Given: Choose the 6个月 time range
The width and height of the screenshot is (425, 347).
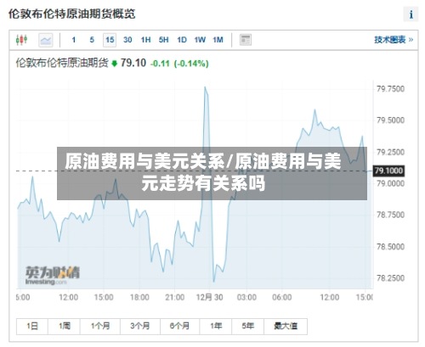Looking at the screenshot, I should click(179, 327).
